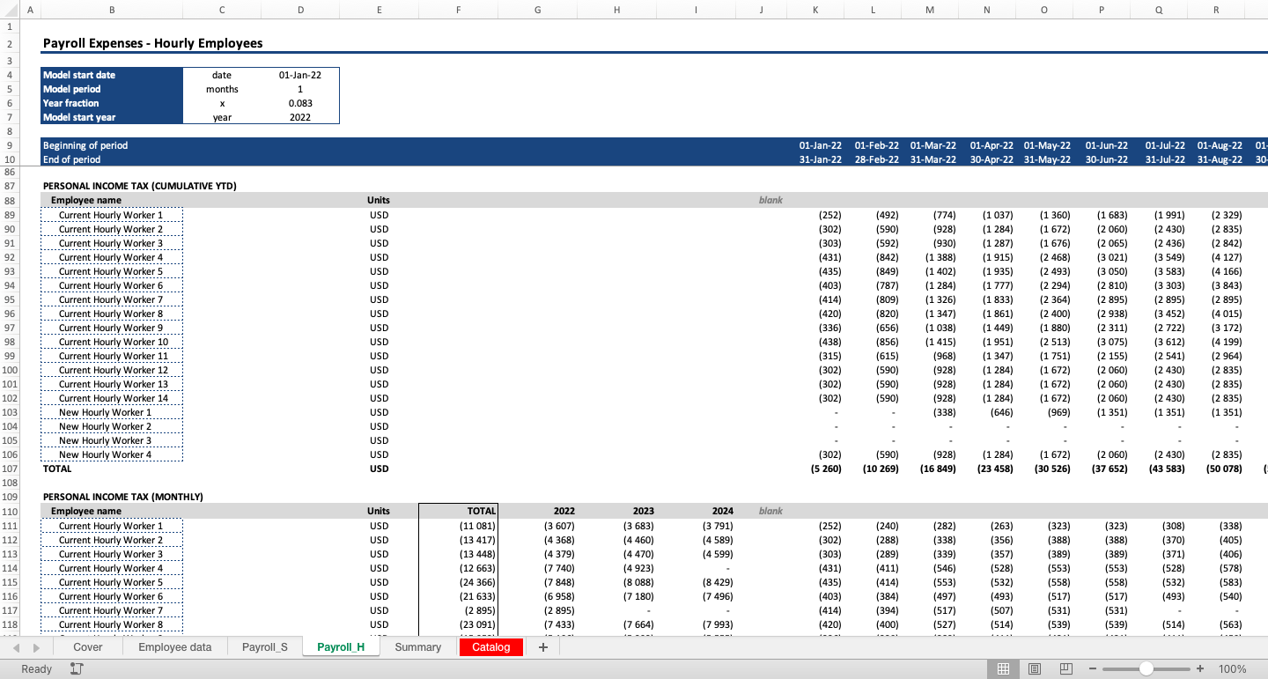Click the Ready status indicator
1268x679 pixels.
36,669
